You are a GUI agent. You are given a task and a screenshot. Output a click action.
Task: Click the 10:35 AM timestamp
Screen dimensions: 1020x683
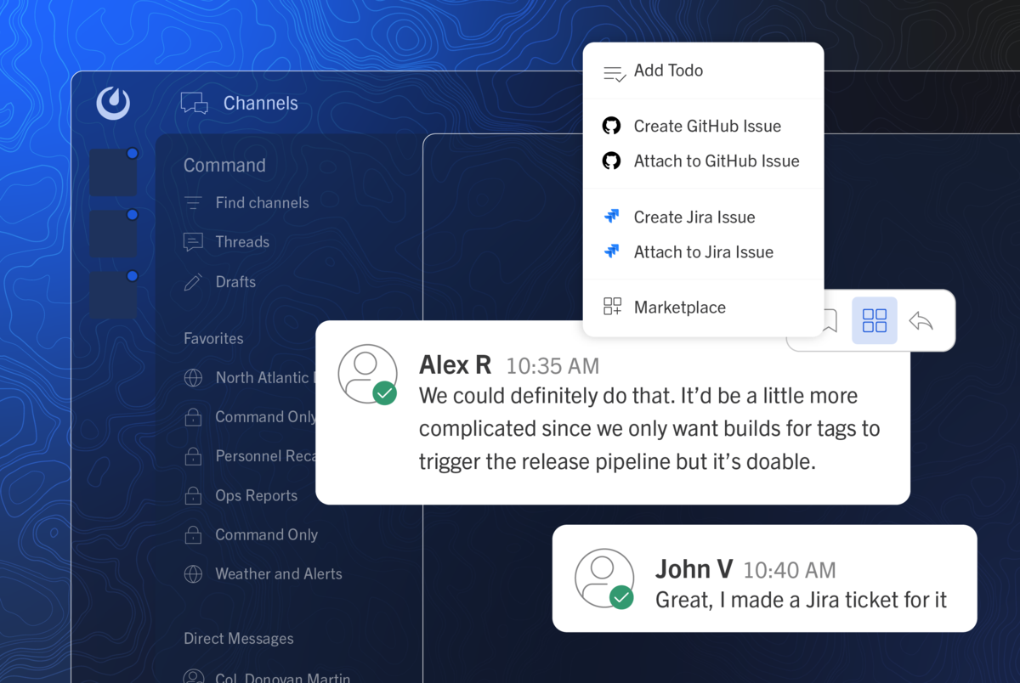click(552, 366)
